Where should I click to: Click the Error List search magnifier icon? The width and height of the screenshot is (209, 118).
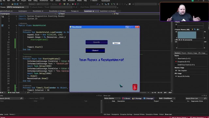point(205,98)
